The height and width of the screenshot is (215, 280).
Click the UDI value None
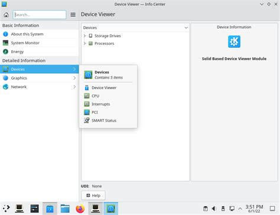(97, 186)
